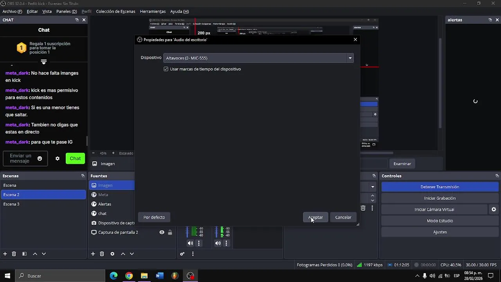Open the Editar menu

[x=32, y=11]
